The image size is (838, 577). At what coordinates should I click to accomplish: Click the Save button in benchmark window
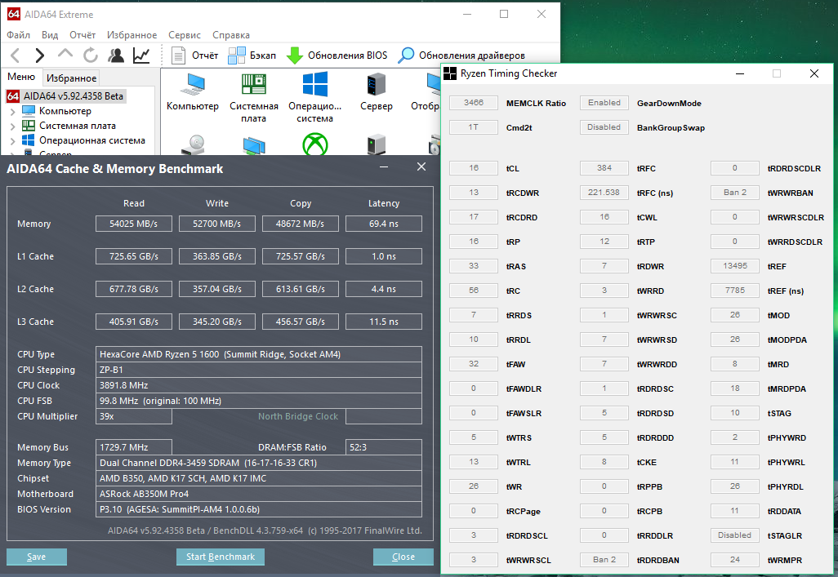[37, 557]
